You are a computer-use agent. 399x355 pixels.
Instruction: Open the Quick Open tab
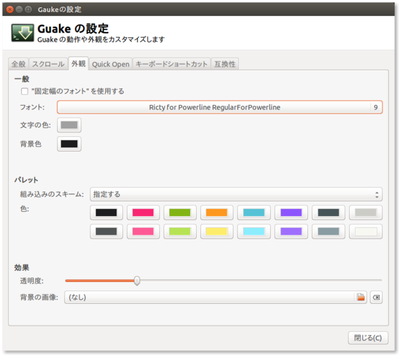point(110,64)
